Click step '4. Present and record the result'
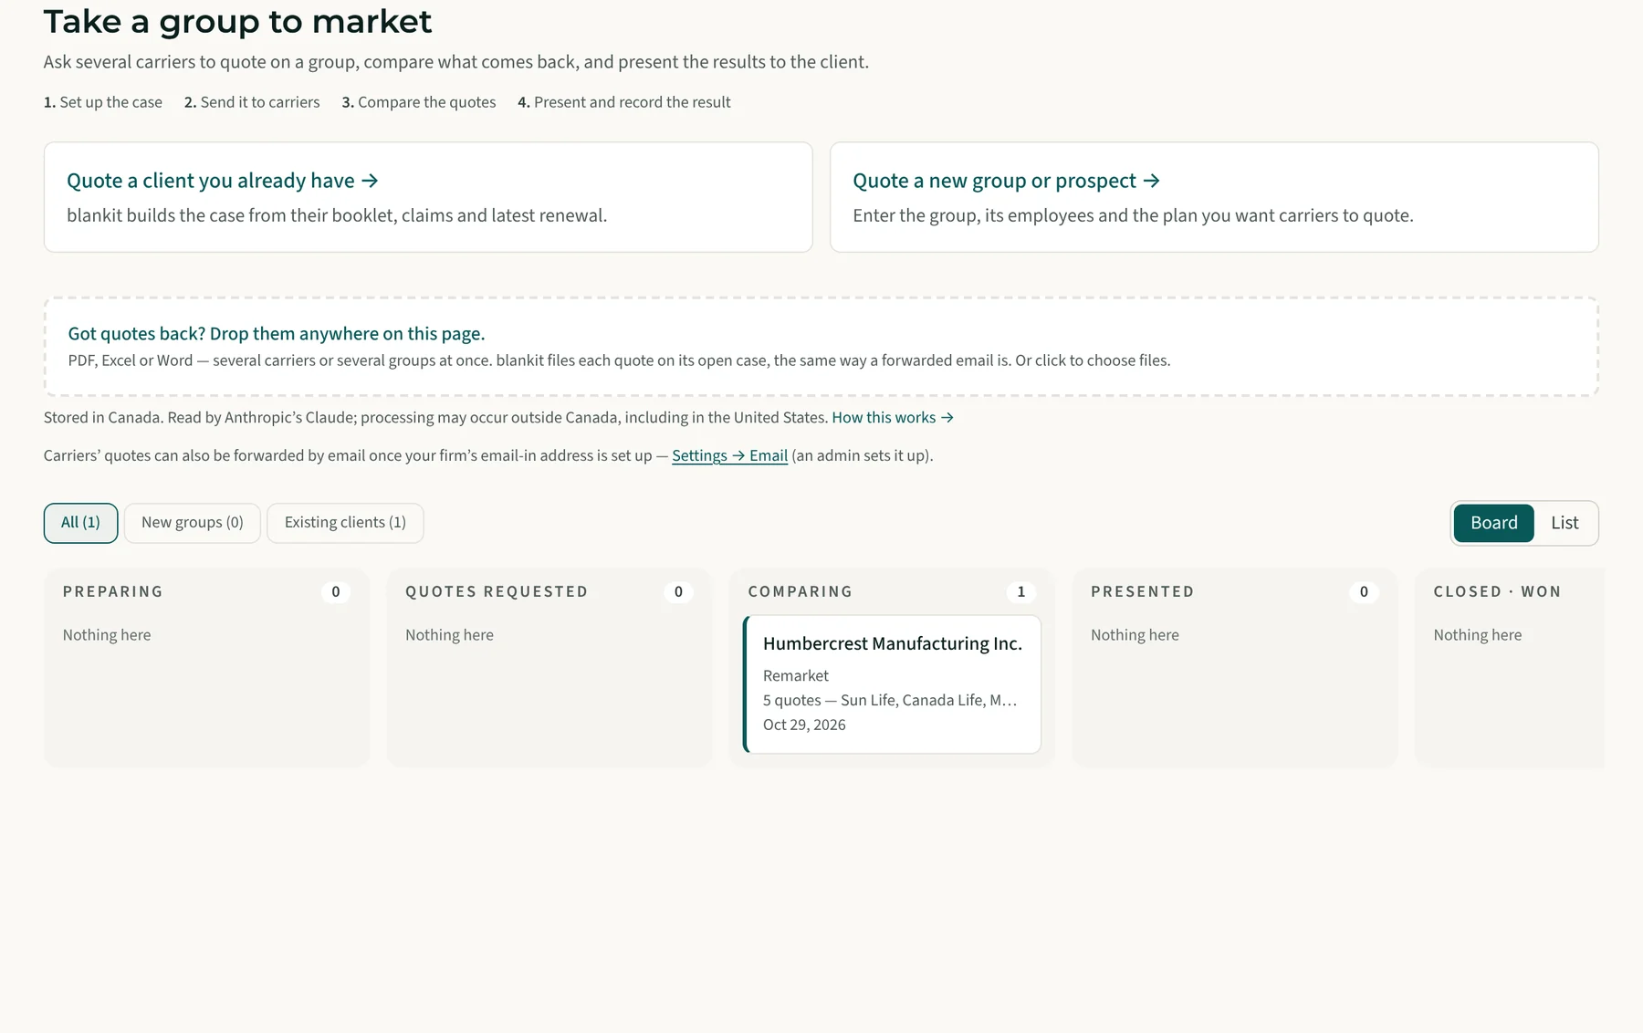 click(x=624, y=102)
